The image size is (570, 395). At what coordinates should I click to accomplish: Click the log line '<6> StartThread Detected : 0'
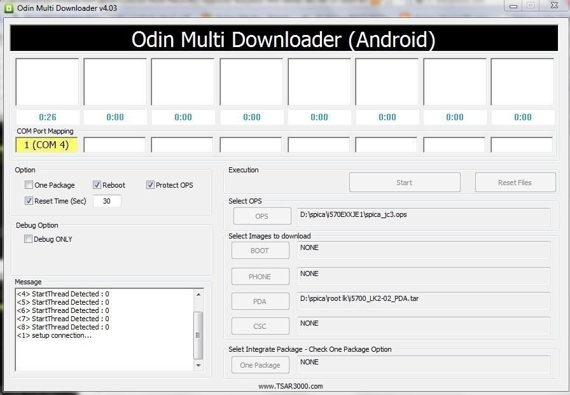point(63,310)
